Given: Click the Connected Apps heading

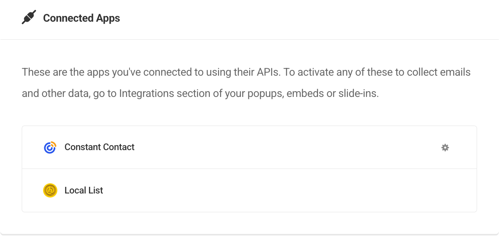Looking at the screenshot, I should 81,18.
